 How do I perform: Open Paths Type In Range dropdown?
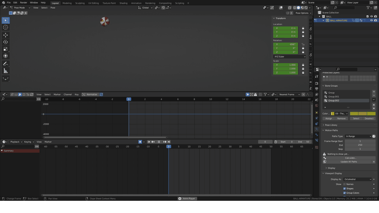point(358,136)
